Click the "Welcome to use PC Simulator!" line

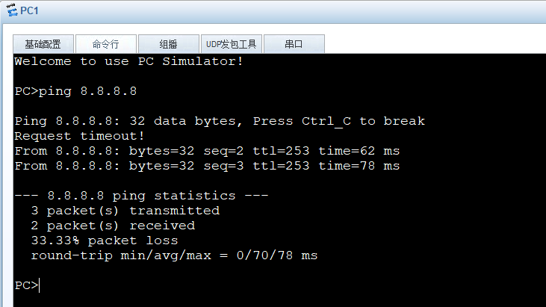click(x=128, y=61)
